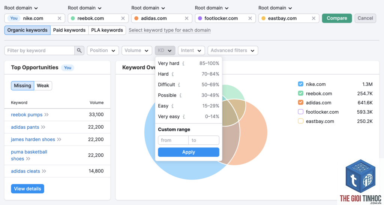Select Paid keywords tab

pos(69,30)
